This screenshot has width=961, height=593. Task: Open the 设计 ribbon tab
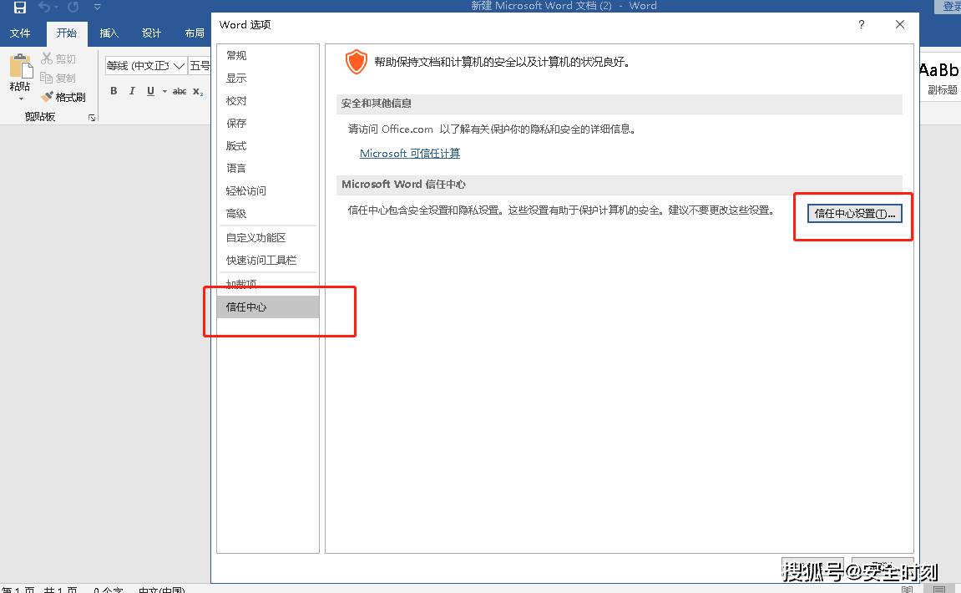(x=151, y=33)
